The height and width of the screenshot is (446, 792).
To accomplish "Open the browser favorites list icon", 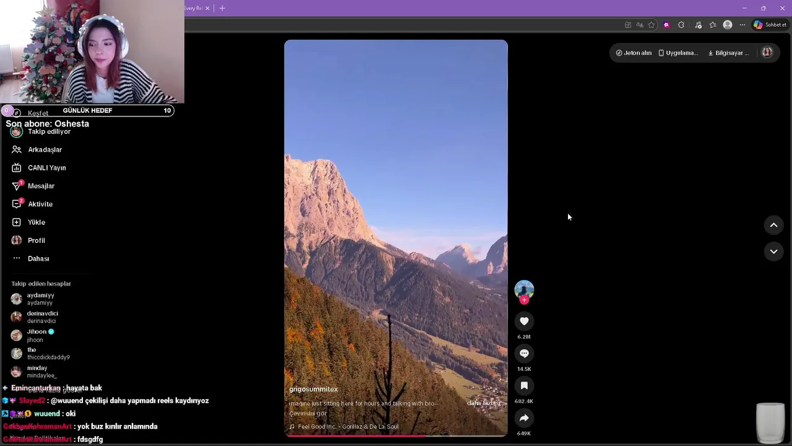I will (x=713, y=25).
